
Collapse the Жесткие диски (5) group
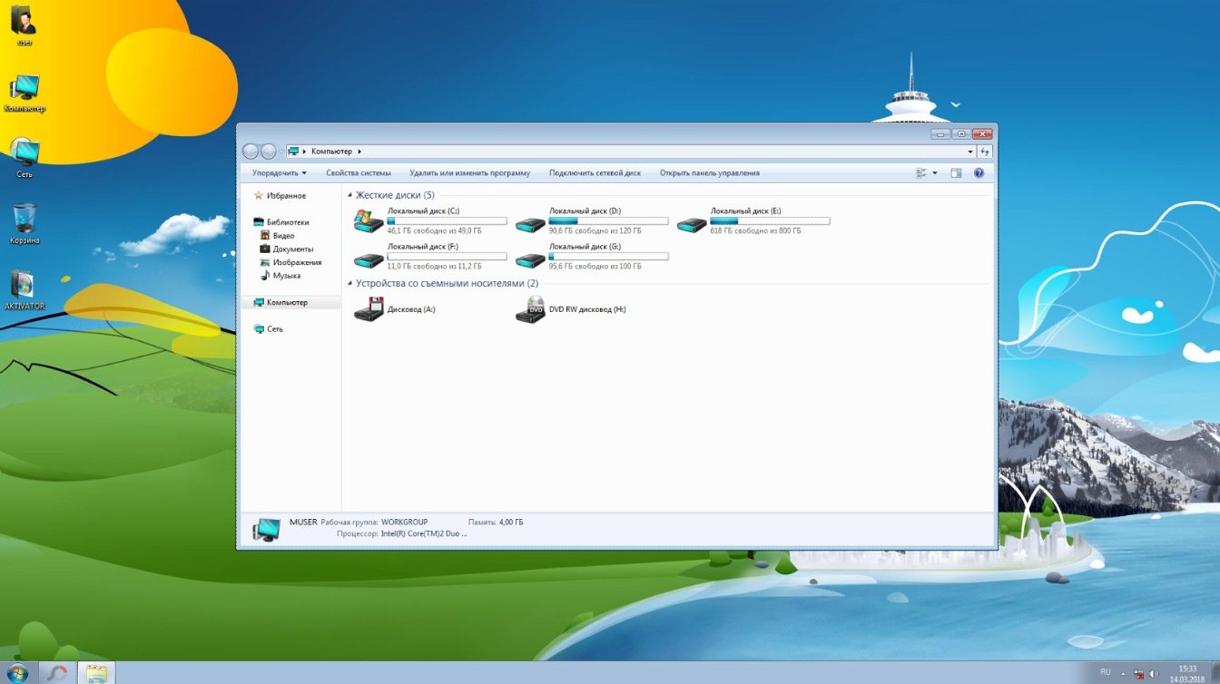[x=350, y=195]
